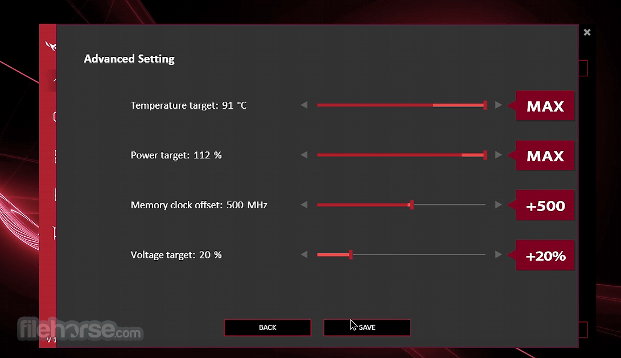Go back with the BACK button
The width and height of the screenshot is (621, 358).
[x=268, y=327]
